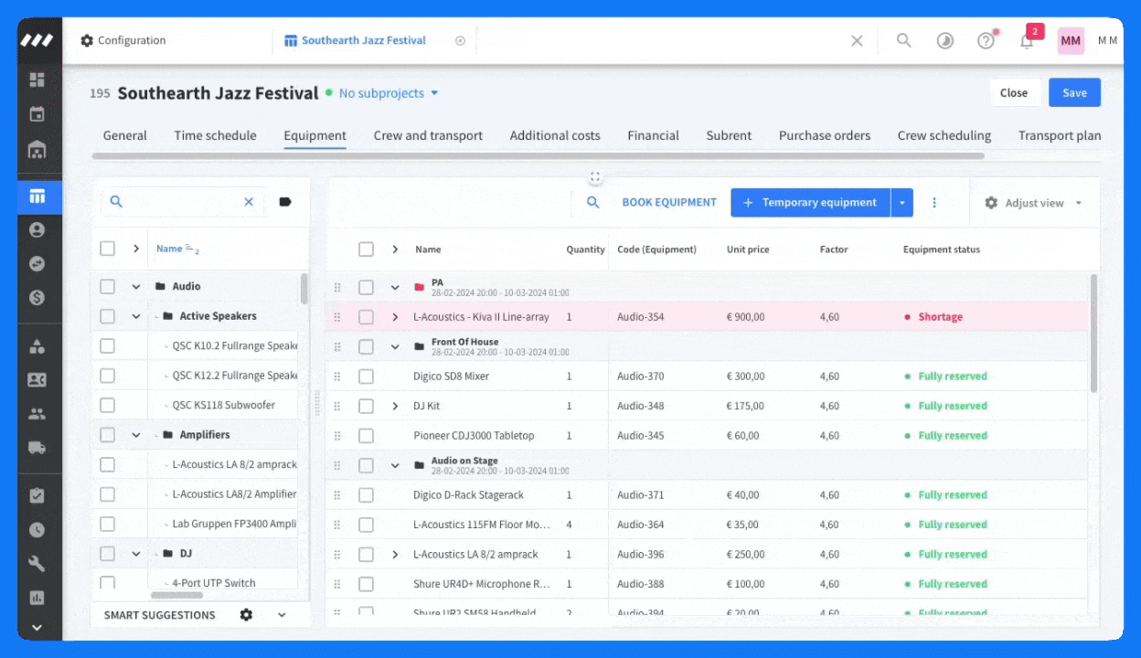Click the Save button
1141x658 pixels.
(1074, 92)
